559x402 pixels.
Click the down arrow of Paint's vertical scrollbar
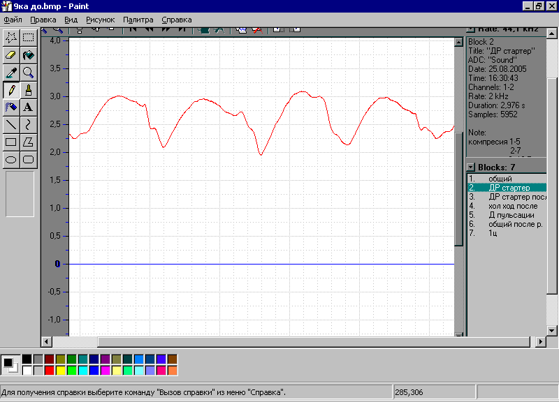pyautogui.click(x=552, y=331)
